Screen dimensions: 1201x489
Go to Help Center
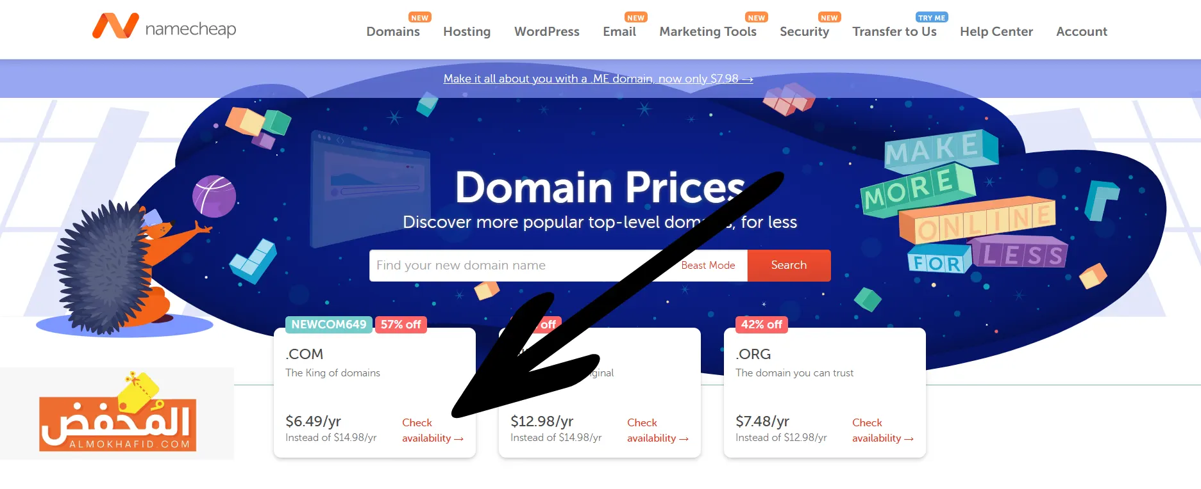click(996, 31)
